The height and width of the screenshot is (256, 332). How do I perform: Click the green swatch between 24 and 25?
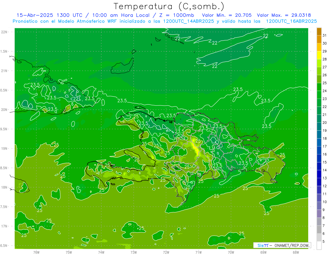319,87
